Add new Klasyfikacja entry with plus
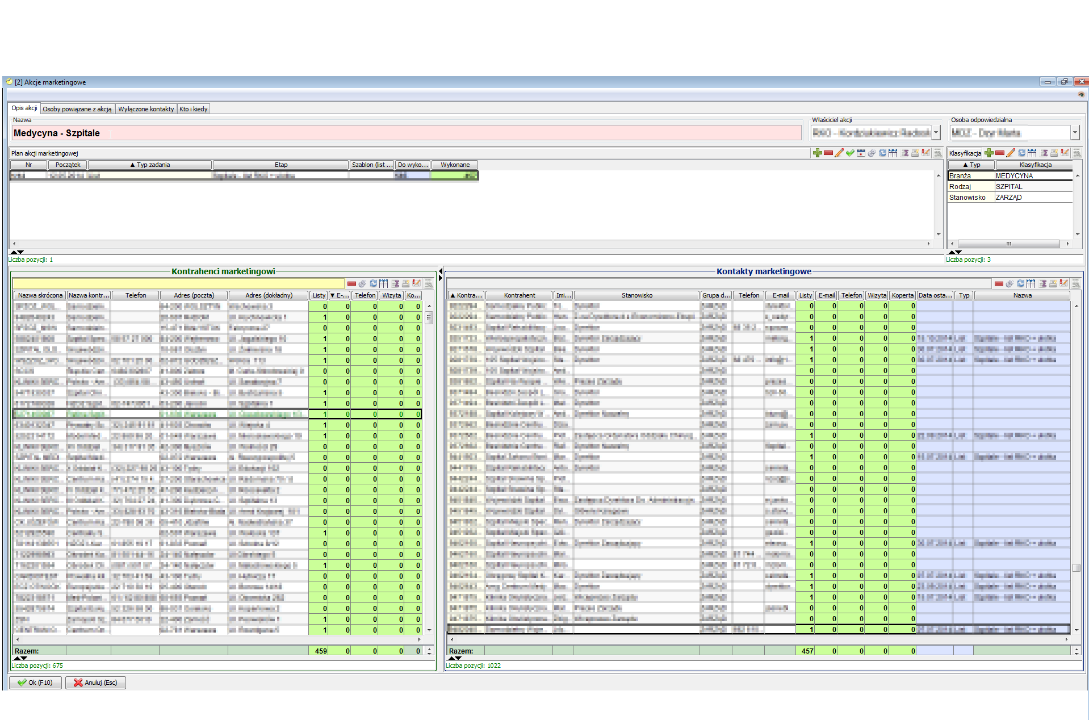 [x=989, y=153]
